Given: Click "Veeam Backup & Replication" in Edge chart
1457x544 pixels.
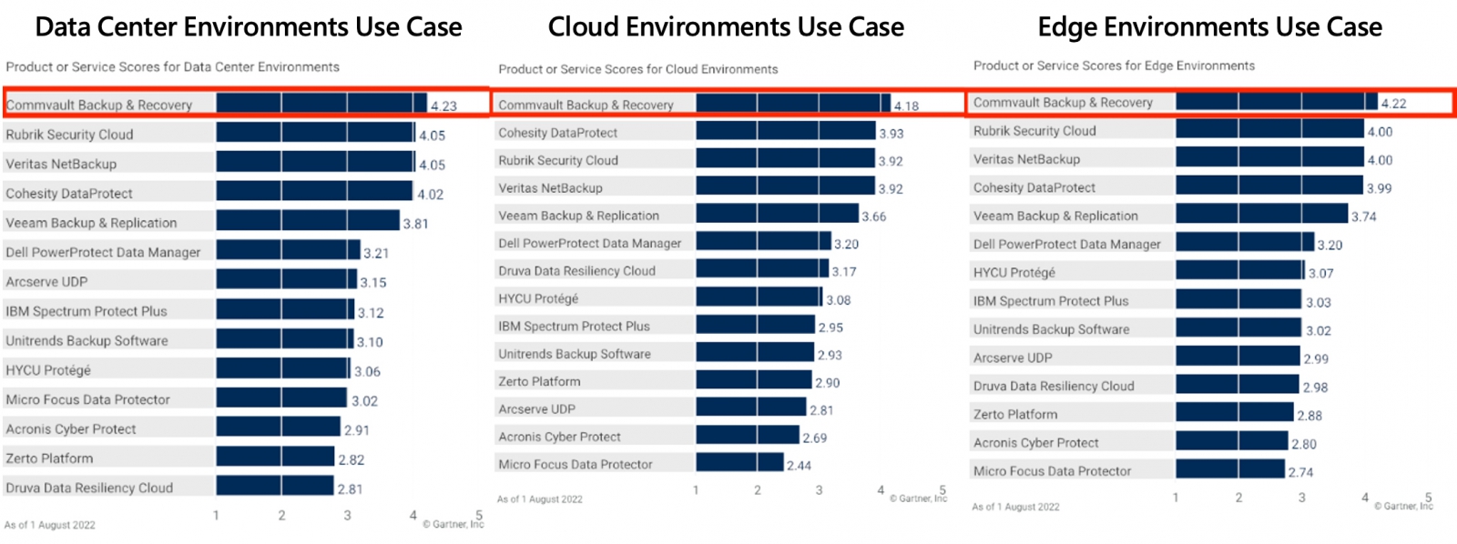Looking at the screenshot, I should (x=1055, y=217).
